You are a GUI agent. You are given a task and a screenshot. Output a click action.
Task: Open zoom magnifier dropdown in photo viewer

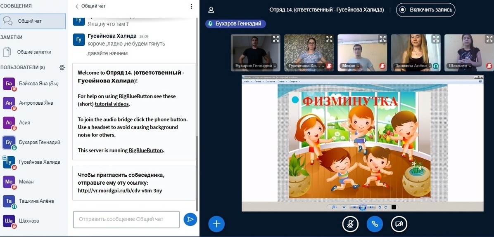pyautogui.click(x=335, y=207)
